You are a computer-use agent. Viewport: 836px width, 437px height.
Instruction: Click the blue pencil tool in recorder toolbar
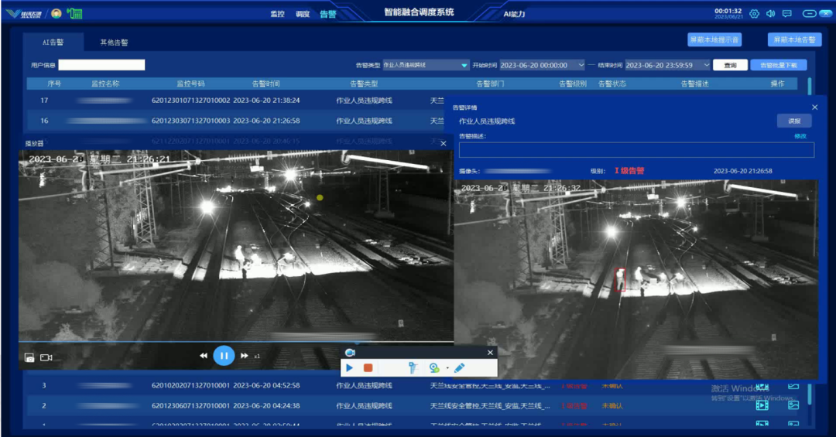tap(459, 368)
